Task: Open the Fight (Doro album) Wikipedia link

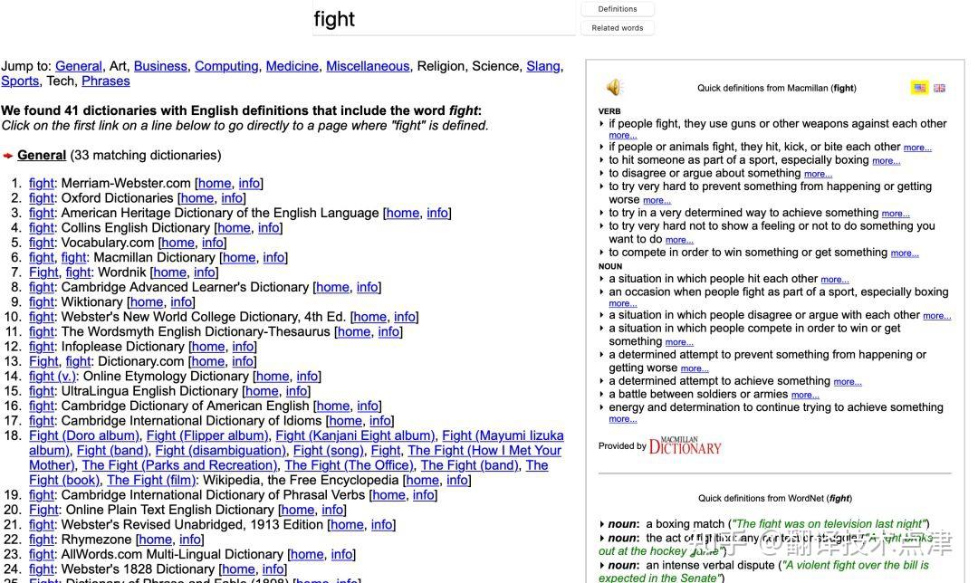Action: 84,435
